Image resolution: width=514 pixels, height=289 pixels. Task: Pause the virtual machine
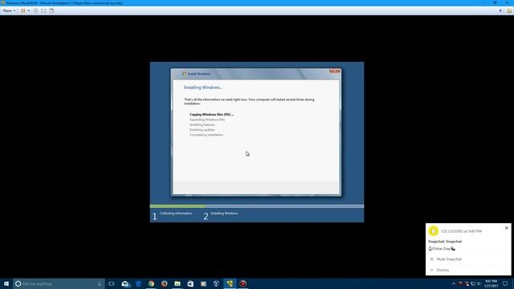pos(23,10)
